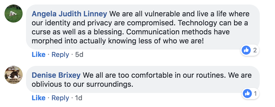This screenshot has width=275, height=107.
Task: Open Denise Brixey's profile name link
Action: pyautogui.click(x=56, y=75)
